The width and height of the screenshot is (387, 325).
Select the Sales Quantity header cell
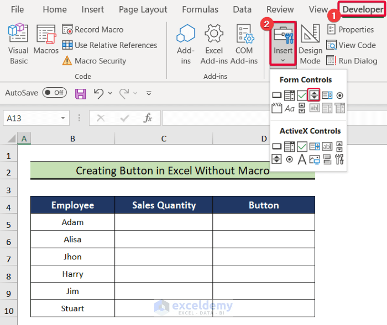[x=164, y=205]
